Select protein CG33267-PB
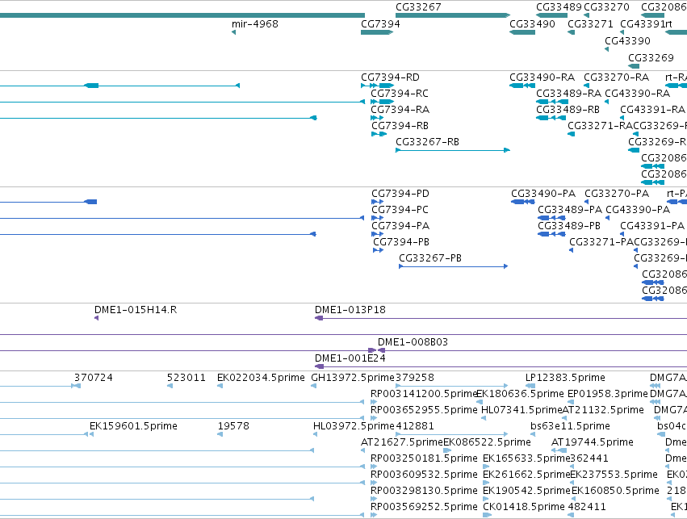 (430, 259)
